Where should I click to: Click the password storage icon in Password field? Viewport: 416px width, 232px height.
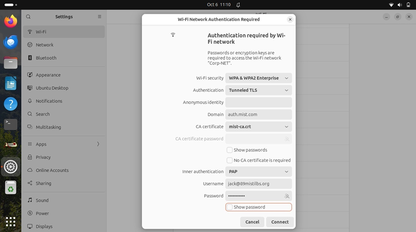(x=287, y=196)
